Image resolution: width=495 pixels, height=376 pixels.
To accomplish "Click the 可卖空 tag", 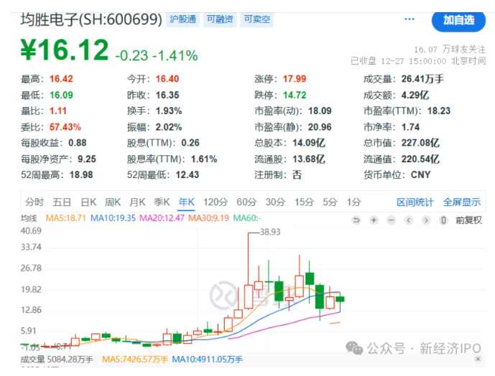I will pos(257,19).
